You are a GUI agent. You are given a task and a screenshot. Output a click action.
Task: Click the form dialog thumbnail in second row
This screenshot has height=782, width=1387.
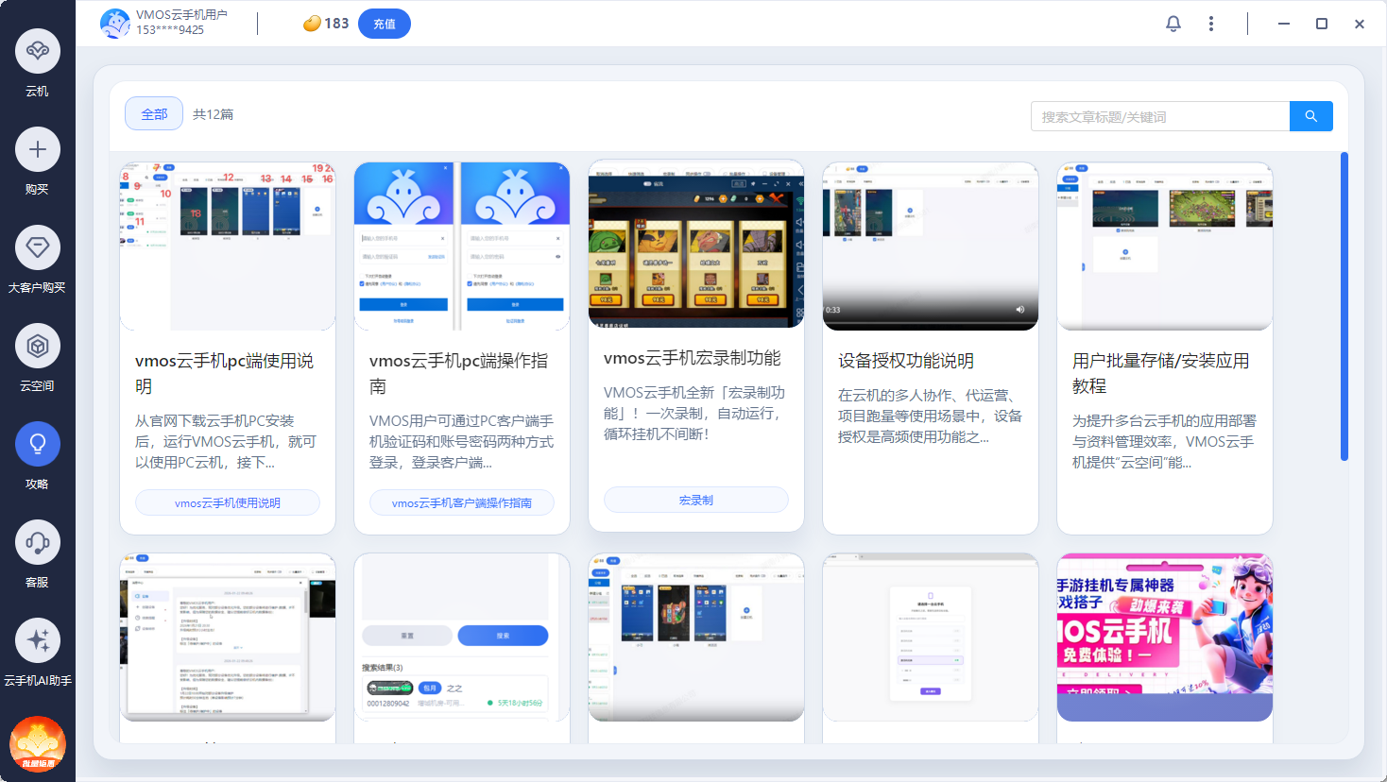(931, 637)
